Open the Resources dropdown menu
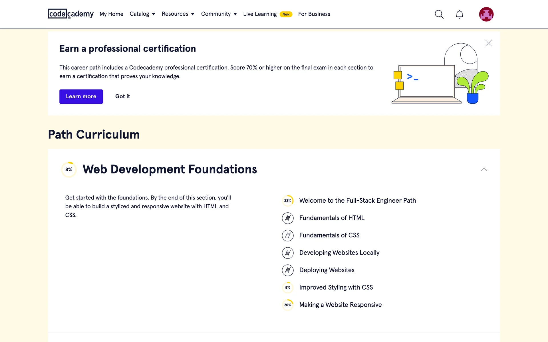Screen dimensions: 548x342 (178, 14)
